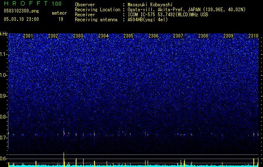Click the Receiving Location label
The height and width of the screenshot is (167, 263).
[97, 10]
